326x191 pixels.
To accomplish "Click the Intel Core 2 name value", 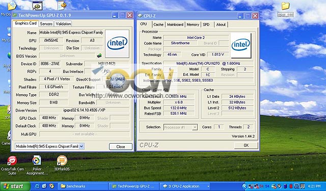I will tap(196, 38).
